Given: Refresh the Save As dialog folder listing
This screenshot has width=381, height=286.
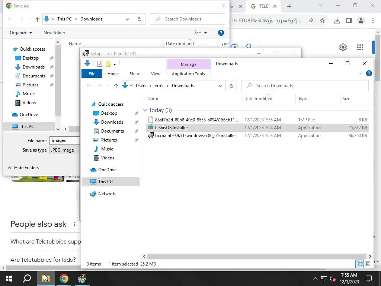Looking at the screenshot, I should [139, 19].
